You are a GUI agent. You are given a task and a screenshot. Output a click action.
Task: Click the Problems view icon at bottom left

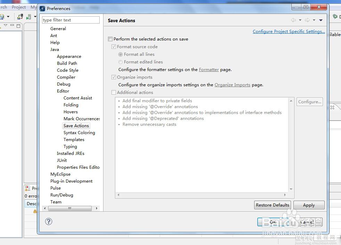point(28,188)
